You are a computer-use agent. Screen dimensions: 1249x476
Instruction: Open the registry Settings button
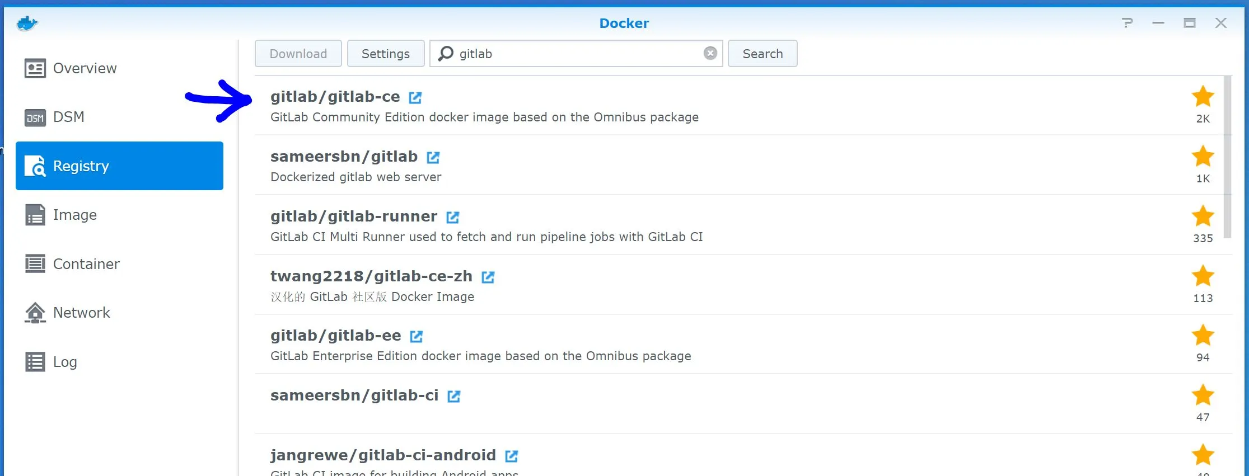[x=386, y=54]
